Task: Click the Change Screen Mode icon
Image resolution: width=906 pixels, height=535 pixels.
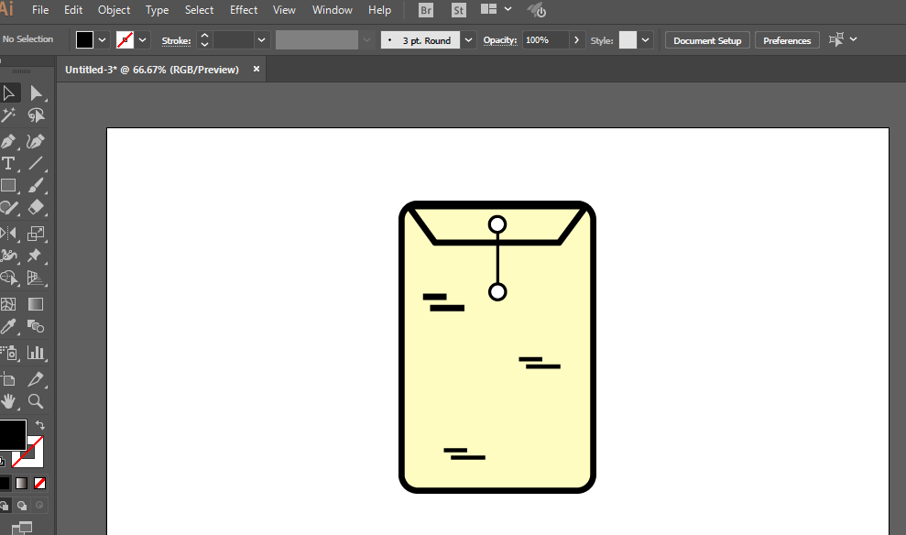Action: 22,528
